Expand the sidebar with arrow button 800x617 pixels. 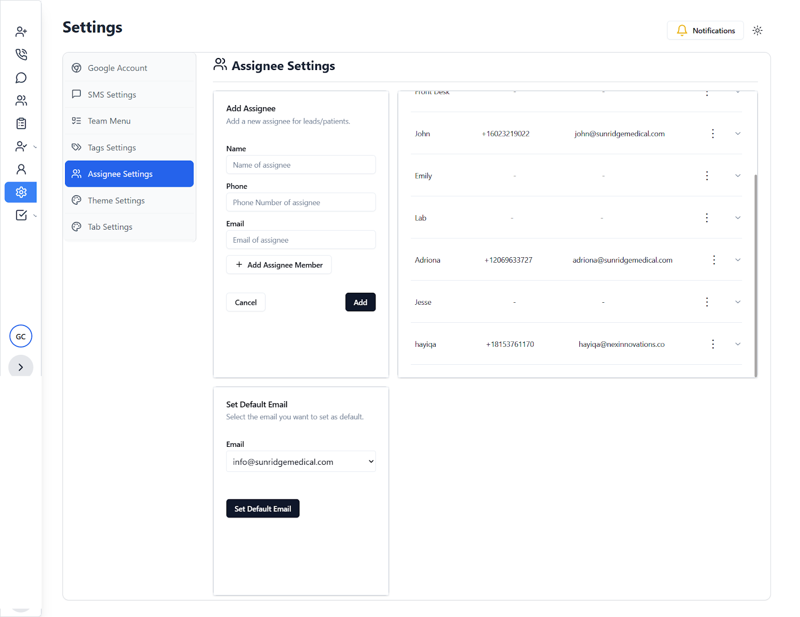click(x=20, y=367)
